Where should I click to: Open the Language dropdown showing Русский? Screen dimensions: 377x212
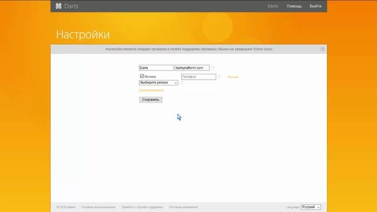point(310,207)
